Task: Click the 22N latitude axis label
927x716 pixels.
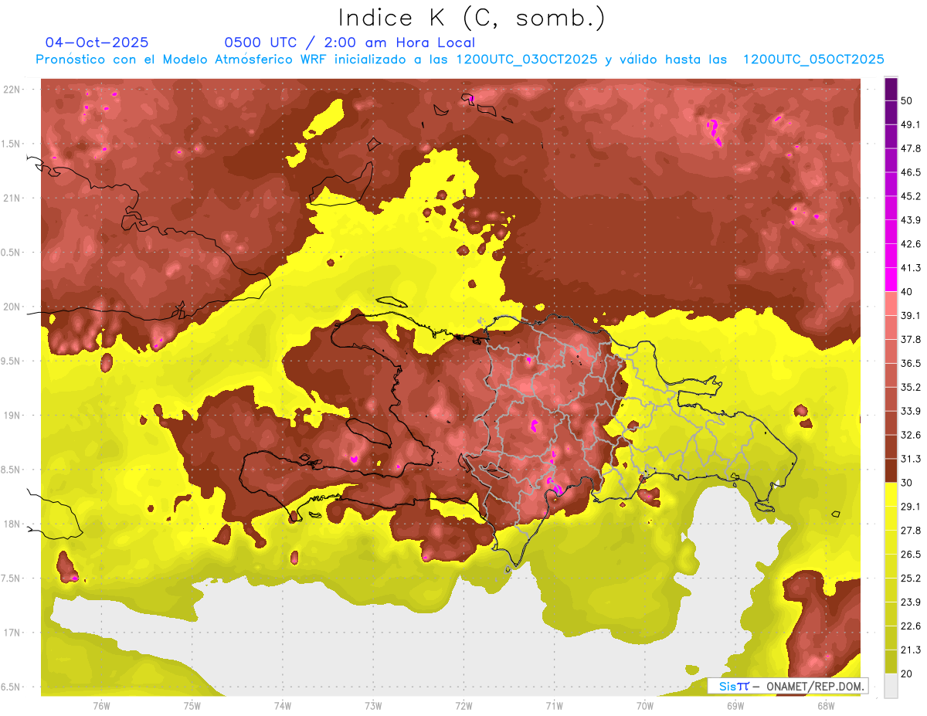Action: click(13, 90)
